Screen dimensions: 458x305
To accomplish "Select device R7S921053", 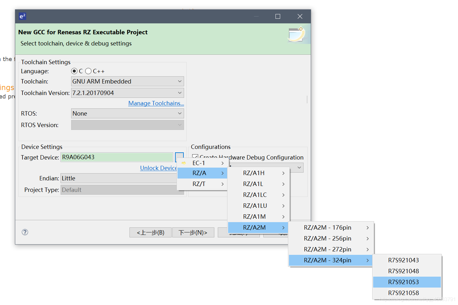I will point(407,282).
